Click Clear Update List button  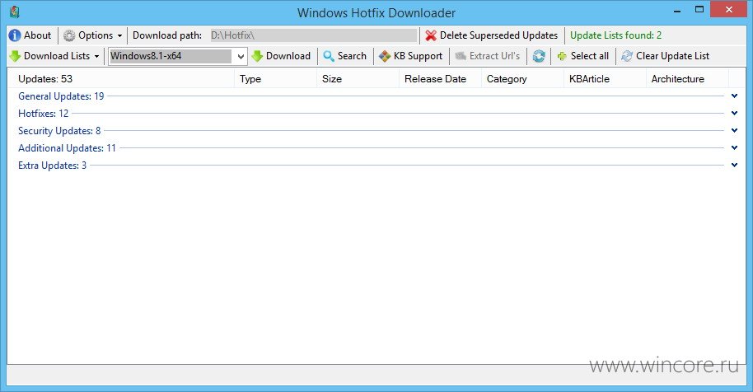point(665,56)
